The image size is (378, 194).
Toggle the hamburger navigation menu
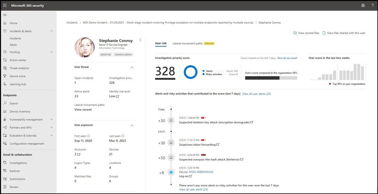5,15
